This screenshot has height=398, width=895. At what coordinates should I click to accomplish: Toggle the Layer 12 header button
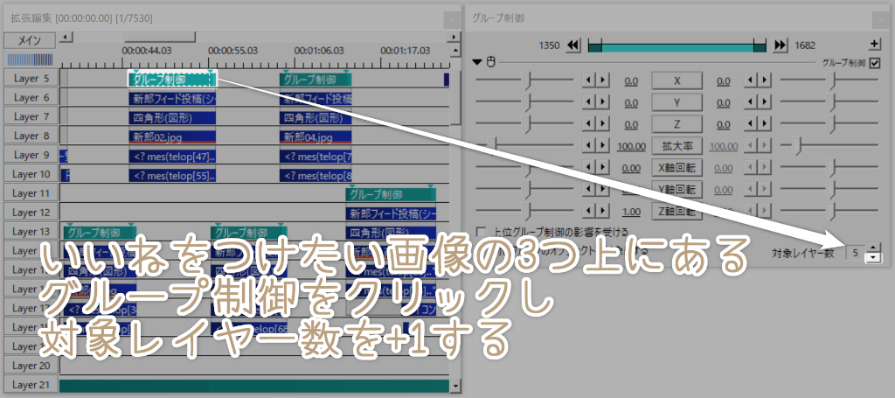(x=31, y=213)
